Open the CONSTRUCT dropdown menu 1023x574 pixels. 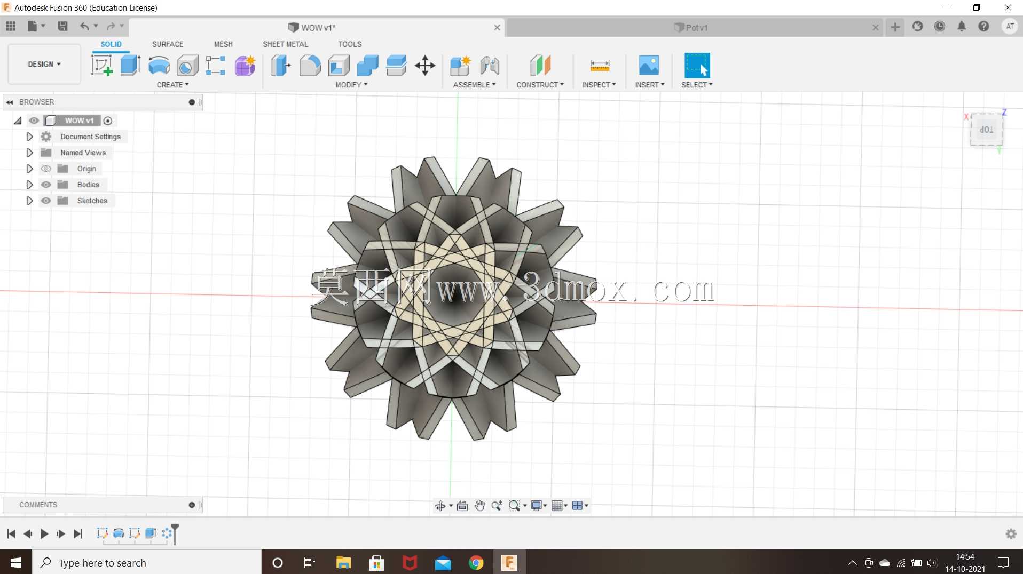540,85
